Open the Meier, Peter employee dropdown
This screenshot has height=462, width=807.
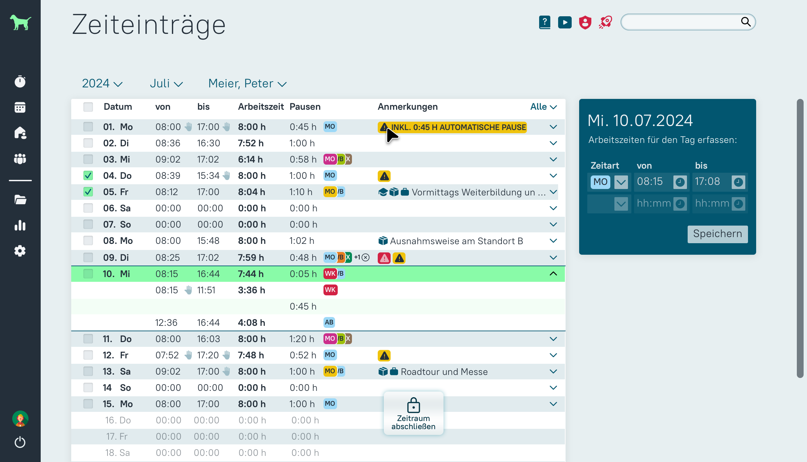tap(247, 83)
